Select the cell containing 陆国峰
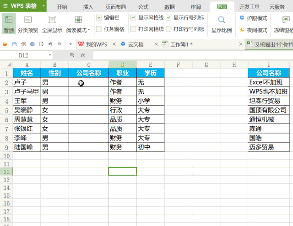The height and width of the screenshot is (226, 293). click(x=27, y=147)
